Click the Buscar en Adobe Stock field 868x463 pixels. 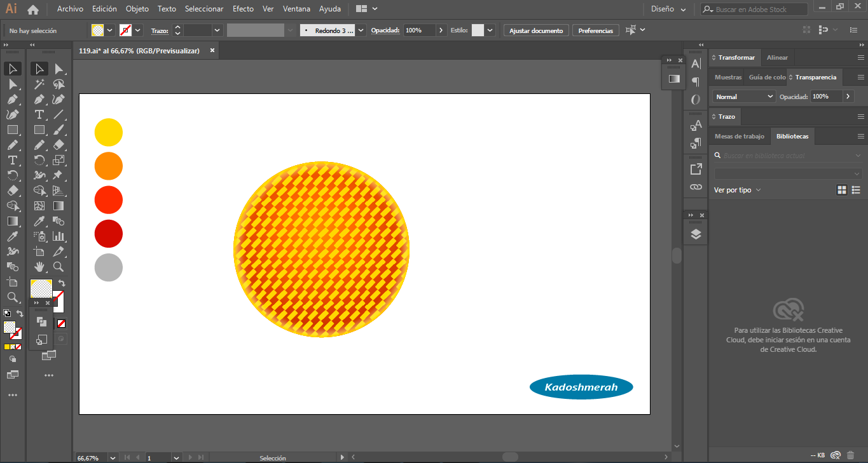pos(754,10)
